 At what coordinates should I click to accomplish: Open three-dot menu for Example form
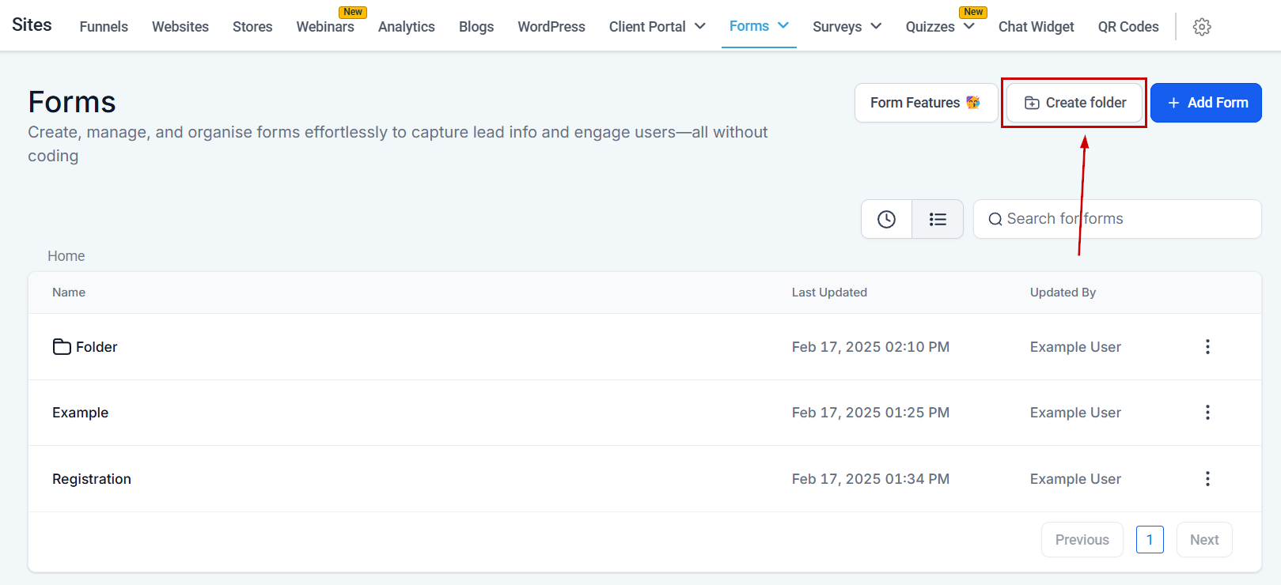click(x=1207, y=413)
